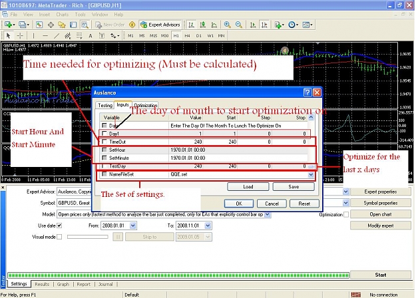Open MetaEditor yellow diamond icon

click(x=132, y=25)
